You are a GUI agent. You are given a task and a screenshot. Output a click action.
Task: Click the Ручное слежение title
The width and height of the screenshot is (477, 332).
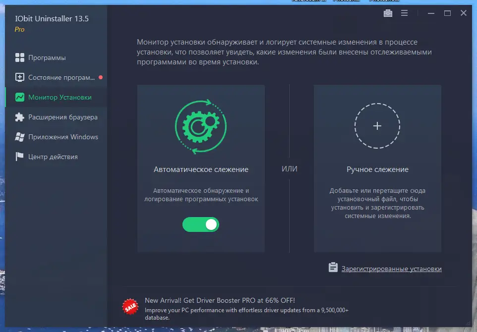click(x=377, y=169)
